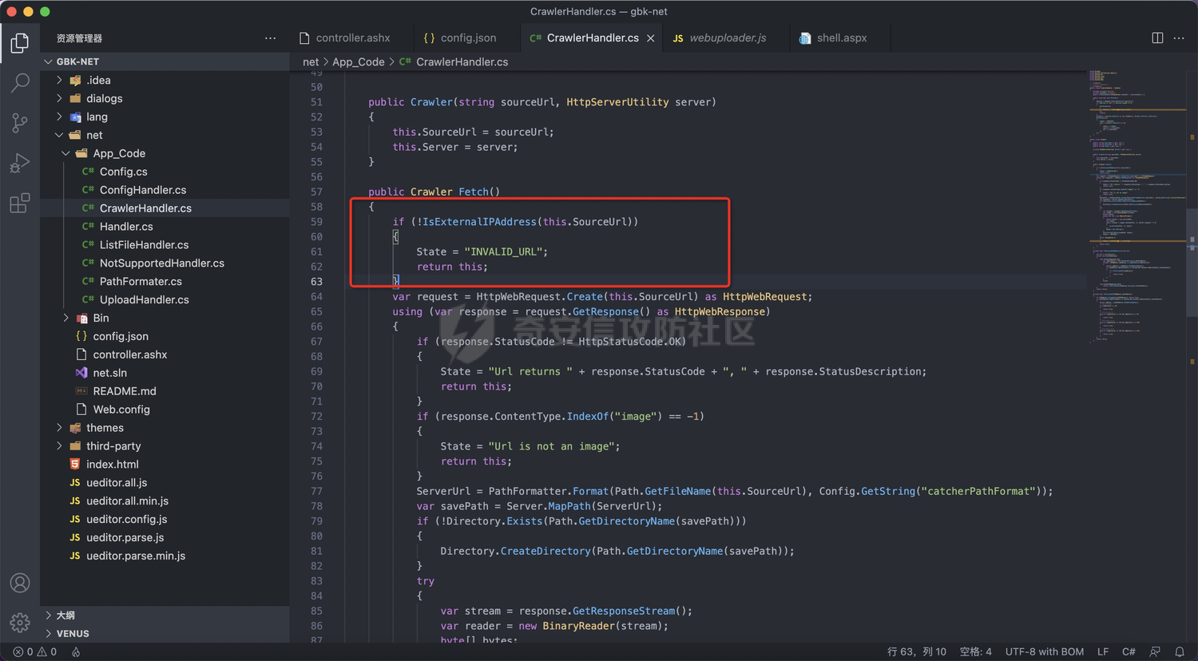Click the split editor icon
The height and width of the screenshot is (661, 1198).
tap(1157, 38)
